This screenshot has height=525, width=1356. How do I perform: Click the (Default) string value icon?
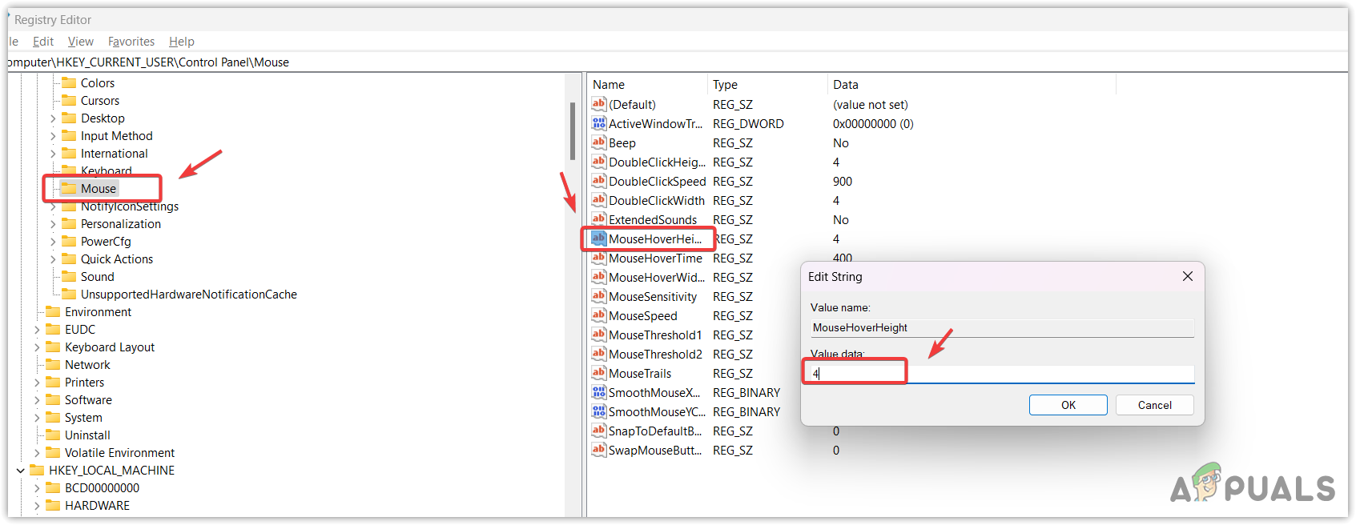(x=598, y=104)
